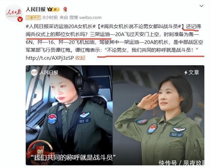Click the lightning bolt icon beside 文章
The height and width of the screenshot is (168, 210).
pyautogui.click(x=186, y=73)
